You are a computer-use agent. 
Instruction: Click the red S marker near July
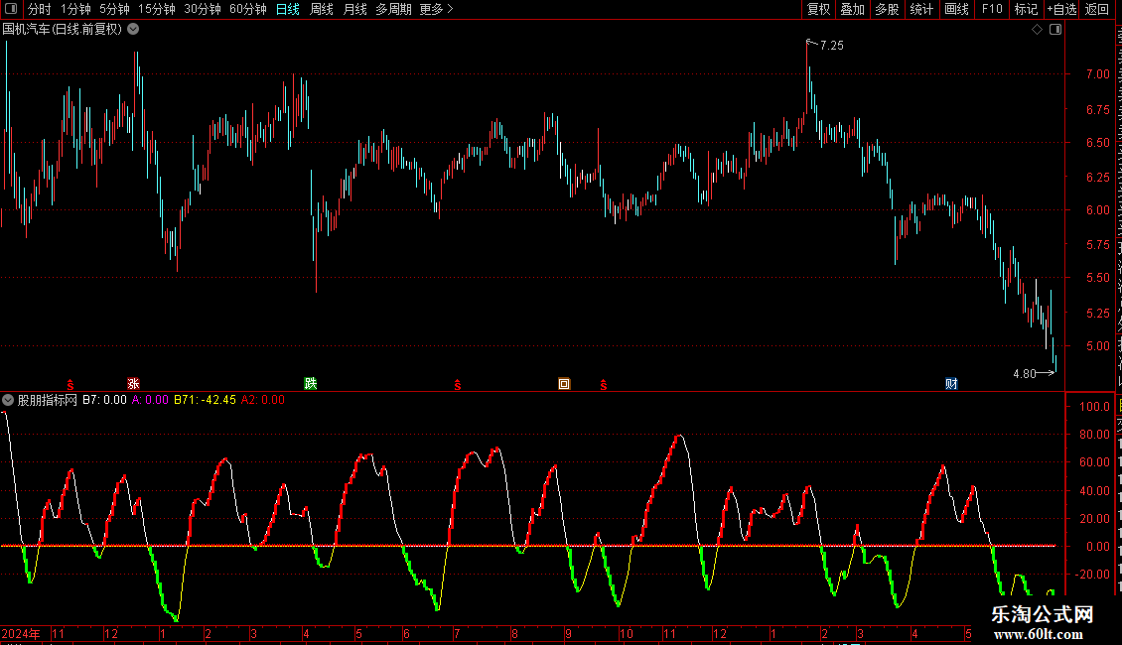(x=458, y=385)
